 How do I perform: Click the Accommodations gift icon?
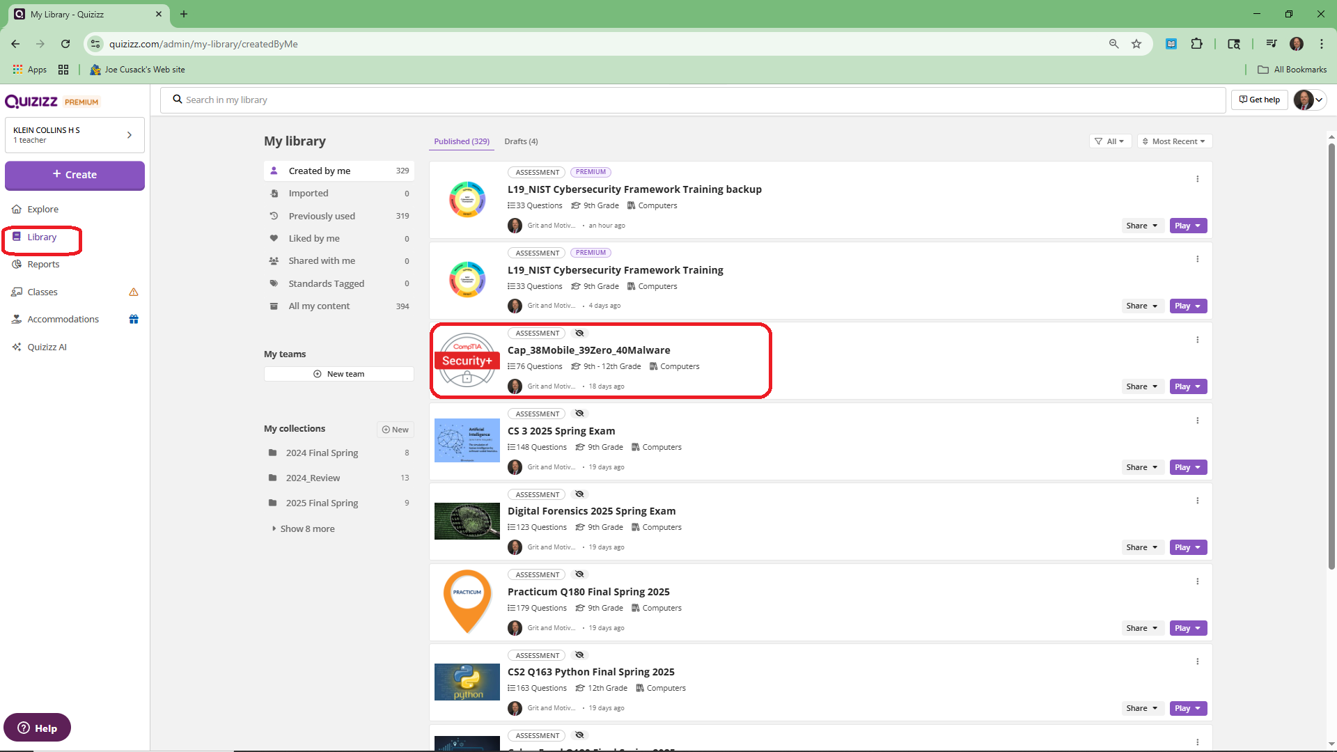(134, 319)
